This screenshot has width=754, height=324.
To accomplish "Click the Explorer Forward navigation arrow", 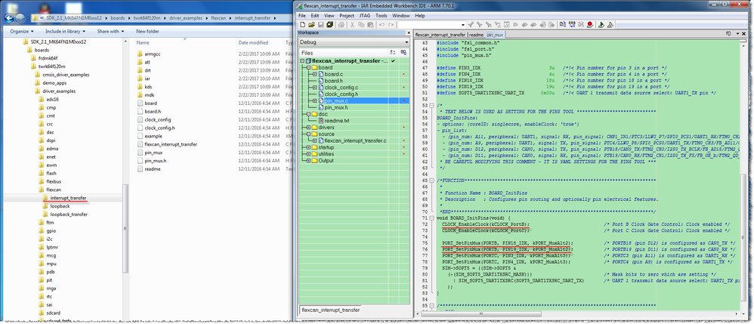I will tap(20, 18).
